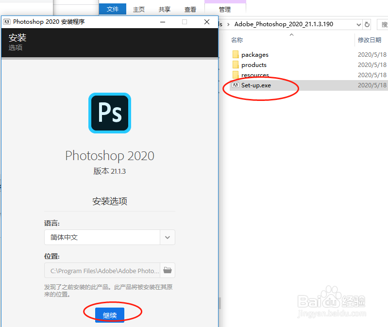Expand the address bar history dropdown arrow
The height and width of the screenshot is (327, 388).
pyautogui.click(x=358, y=24)
